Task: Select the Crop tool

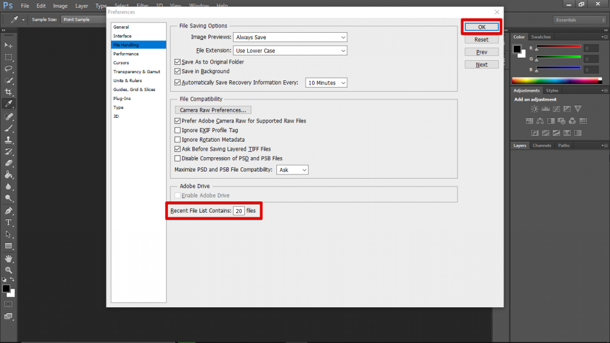Action: point(8,92)
